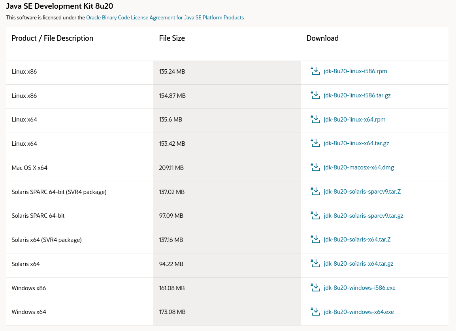This screenshot has height=331, width=456.
Task: Click download icon for jdk-8u20-solaris-sparcv9.tar.gz
Action: (x=315, y=215)
